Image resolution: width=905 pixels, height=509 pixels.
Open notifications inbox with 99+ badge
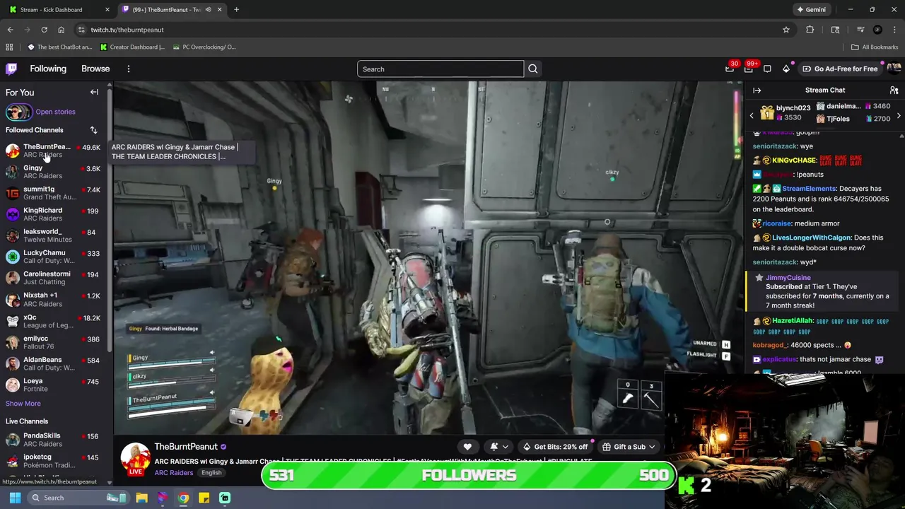(x=749, y=69)
